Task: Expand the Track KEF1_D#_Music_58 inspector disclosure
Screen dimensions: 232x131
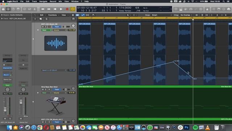Action: tap(2, 19)
